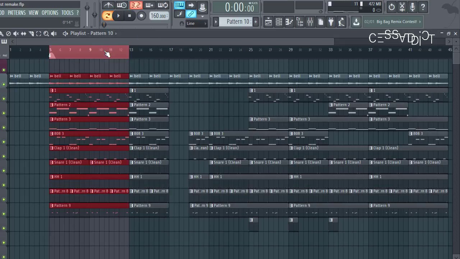Click the auto-scroll arrow icon
The height and width of the screenshot is (259, 460).
pos(191,5)
